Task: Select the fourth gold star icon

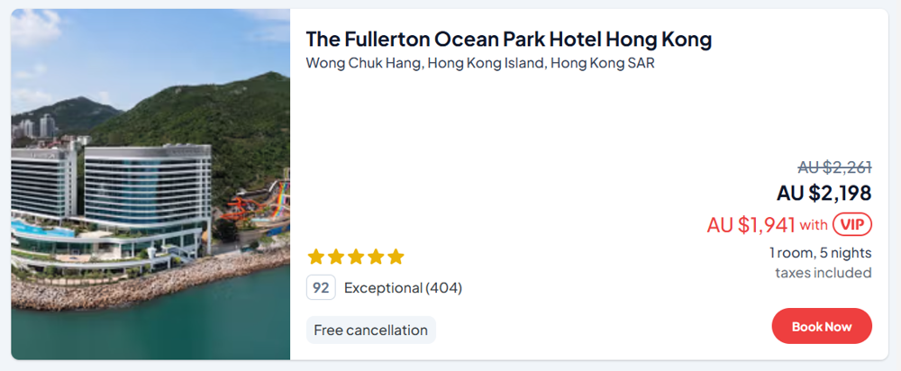Action: click(x=376, y=257)
